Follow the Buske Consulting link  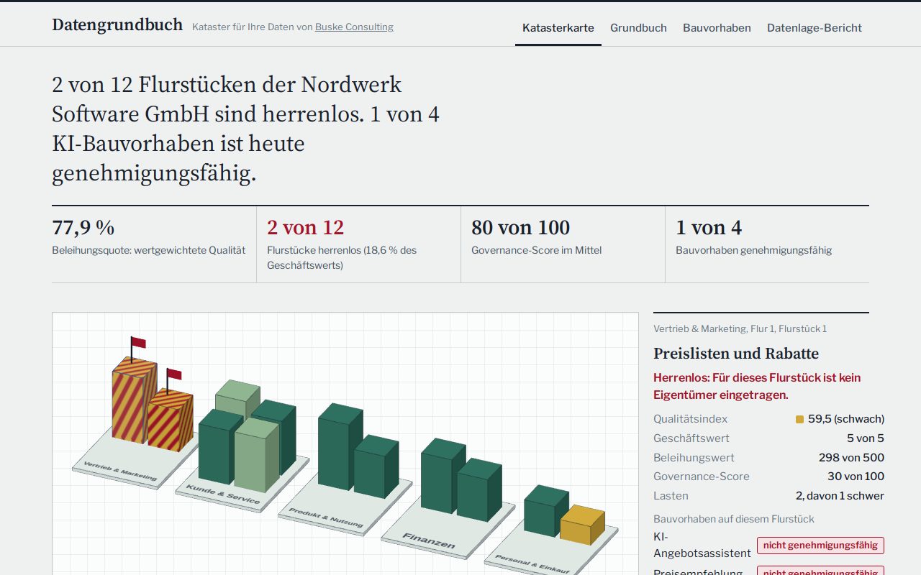[x=354, y=27]
